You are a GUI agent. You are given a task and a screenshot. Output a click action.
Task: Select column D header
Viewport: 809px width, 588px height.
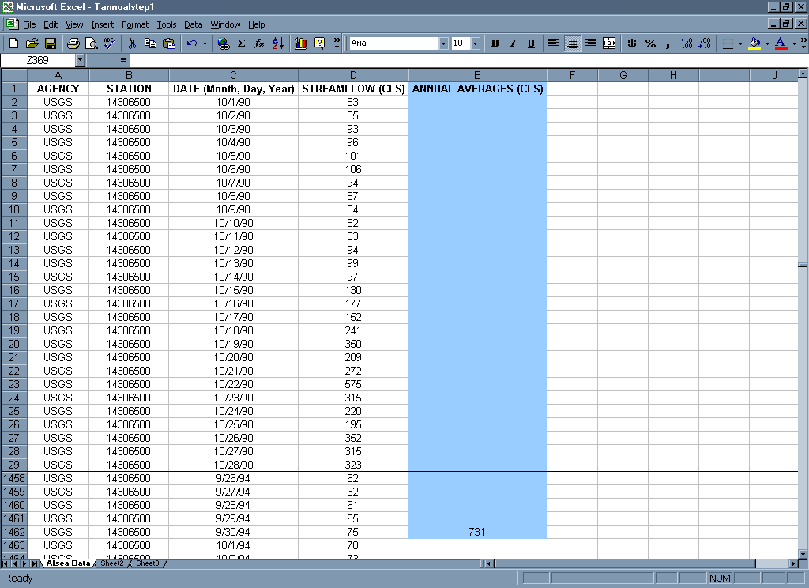[352, 75]
